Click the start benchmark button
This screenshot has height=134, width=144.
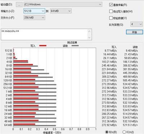tap(134, 32)
